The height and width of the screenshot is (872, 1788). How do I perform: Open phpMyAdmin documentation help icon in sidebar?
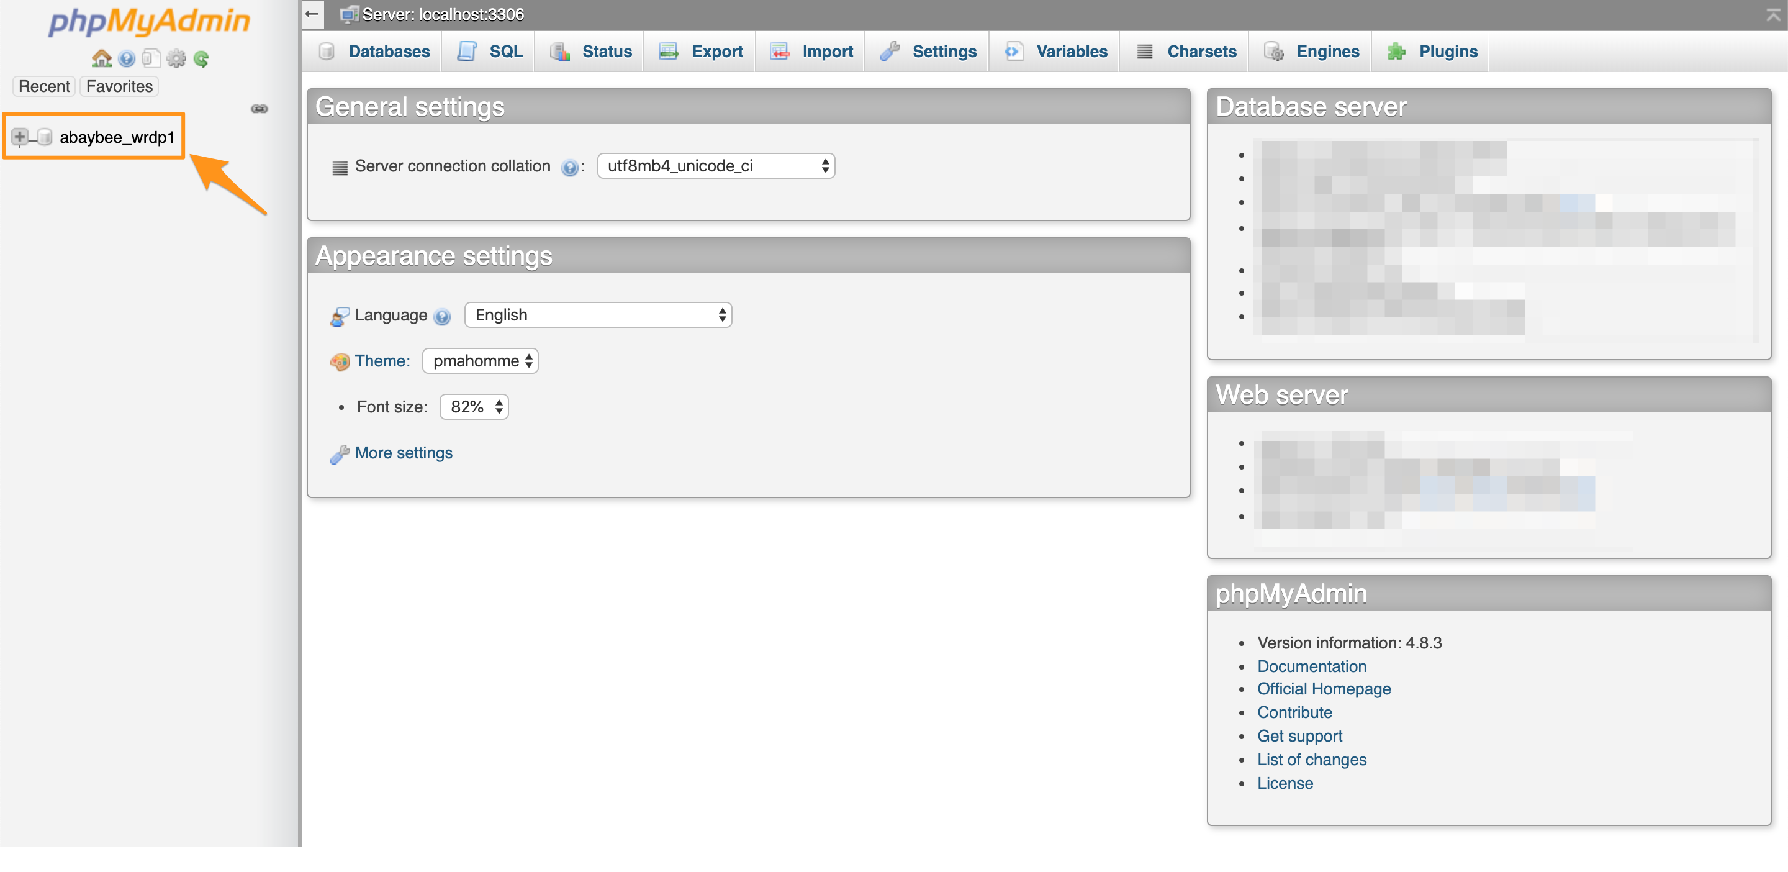pos(126,59)
